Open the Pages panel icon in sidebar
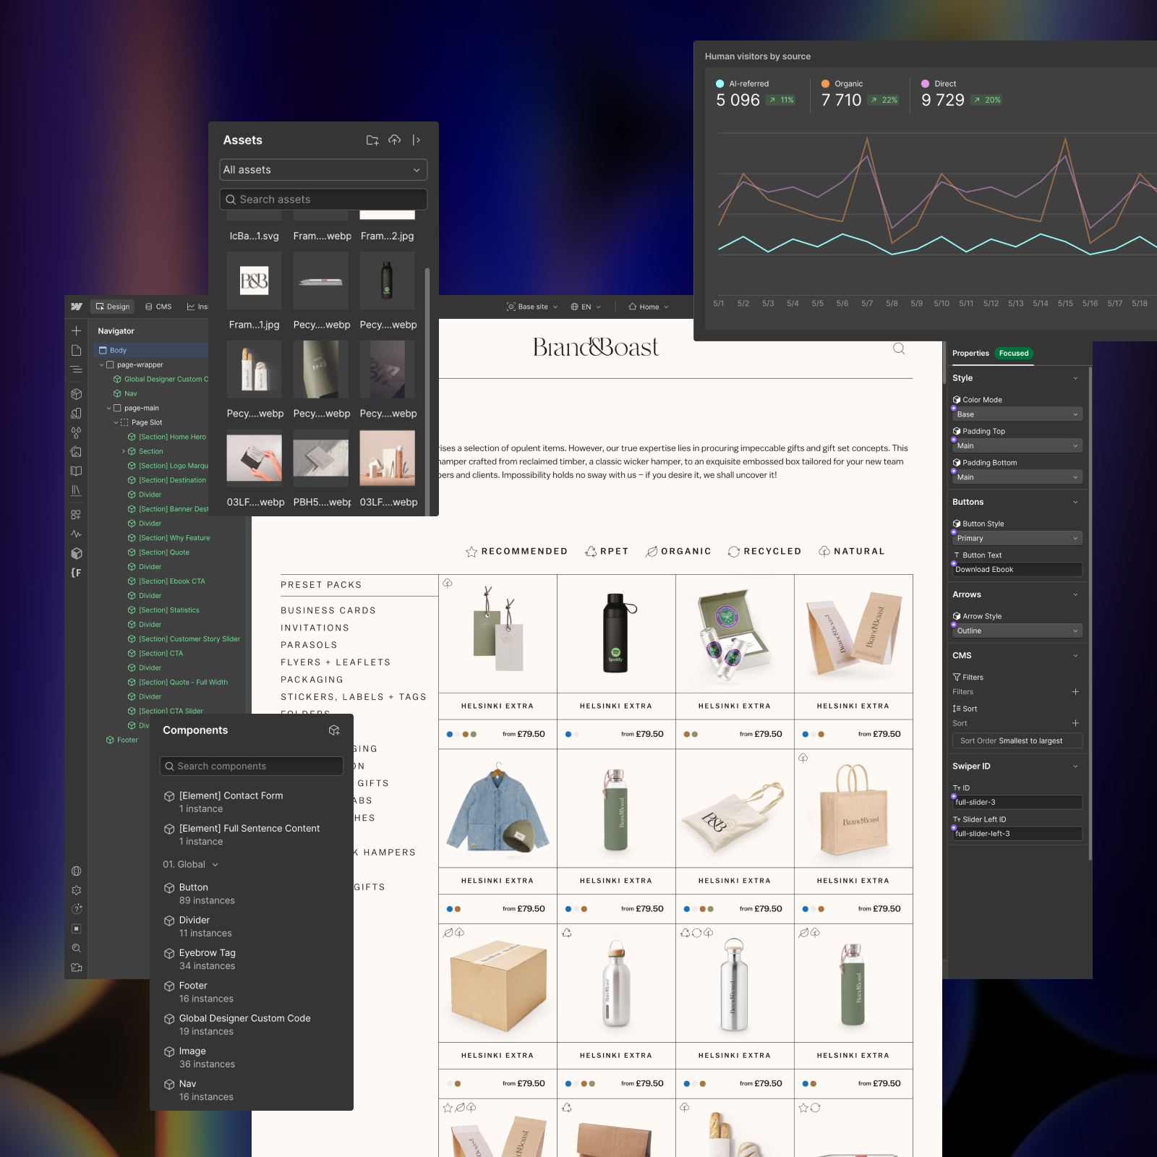 (76, 350)
